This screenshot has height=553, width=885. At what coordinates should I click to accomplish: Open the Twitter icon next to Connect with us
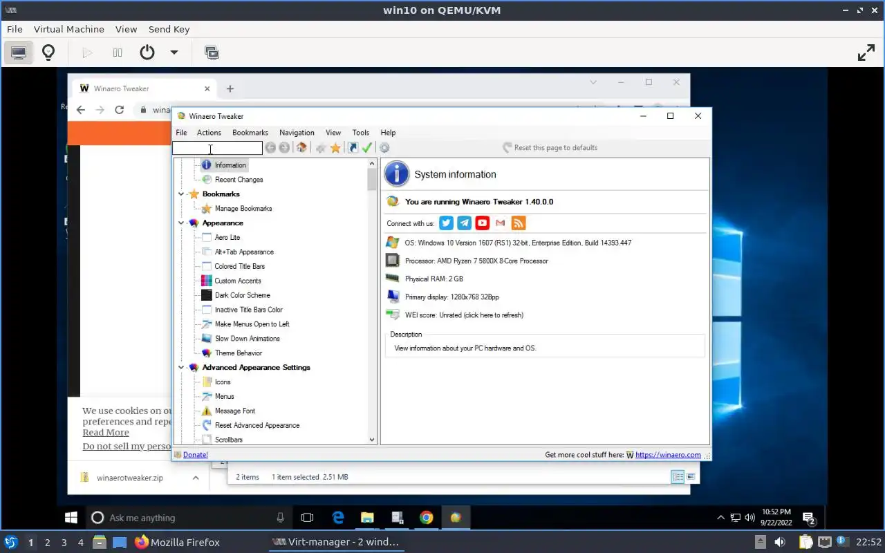tap(447, 223)
